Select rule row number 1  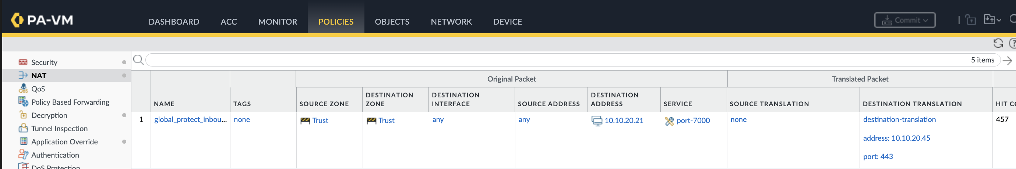point(141,119)
